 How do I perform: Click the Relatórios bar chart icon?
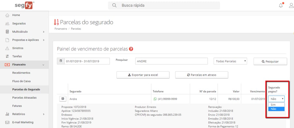pos(7,114)
